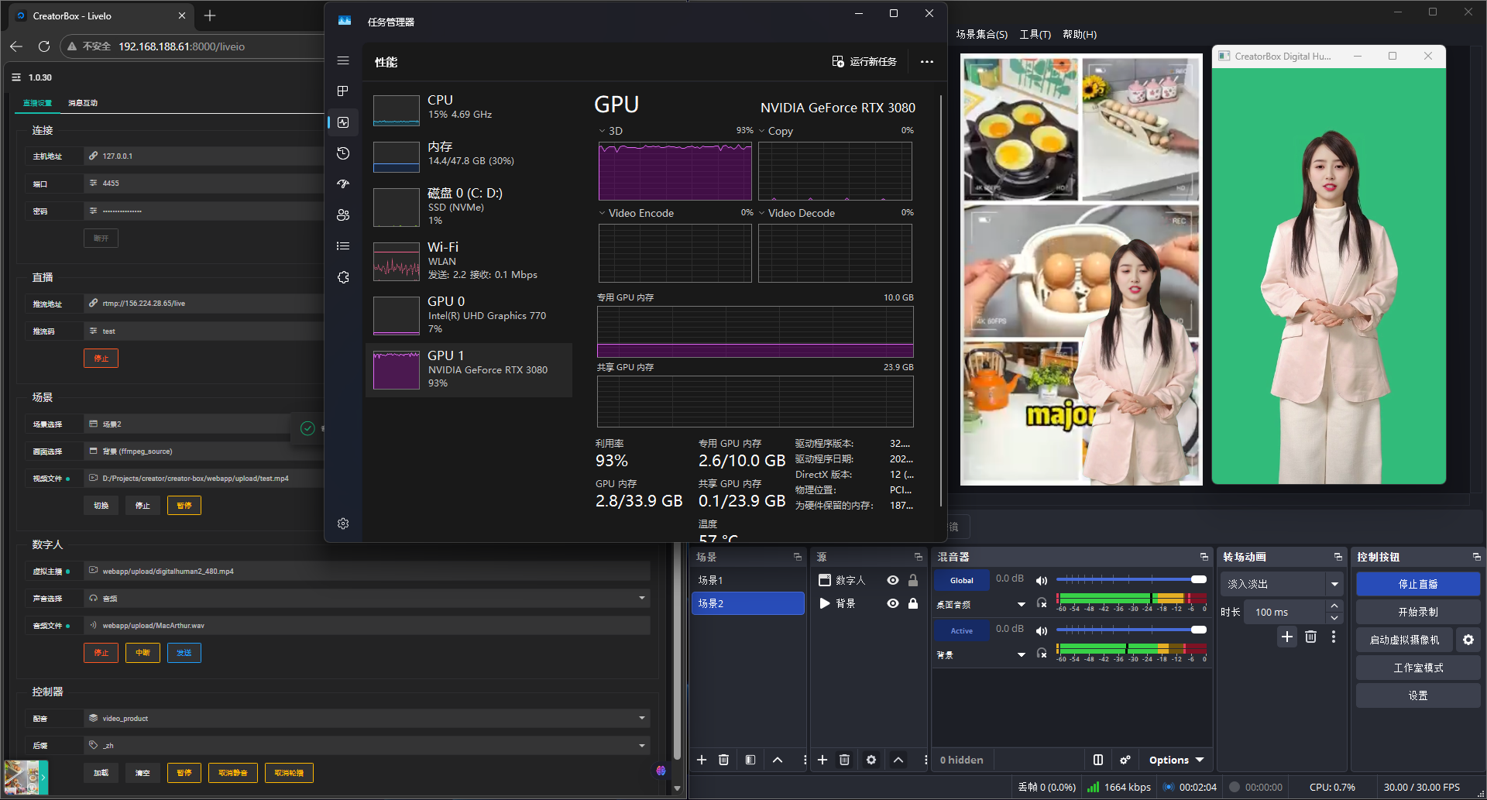Open the mixer Options dropdown

tap(1176, 760)
